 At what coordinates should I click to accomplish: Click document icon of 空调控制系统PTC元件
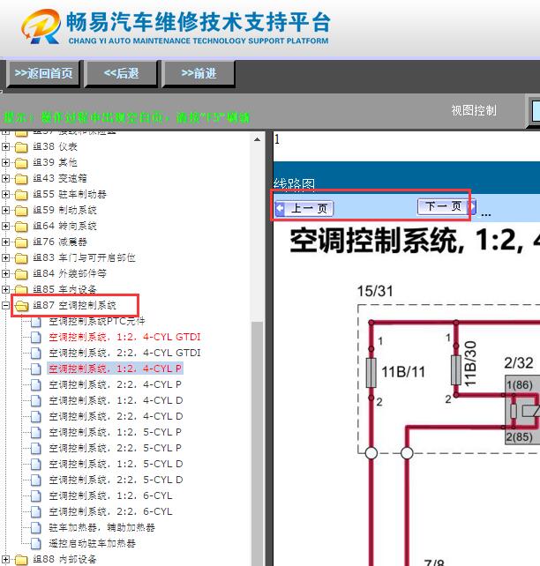pos(36,322)
